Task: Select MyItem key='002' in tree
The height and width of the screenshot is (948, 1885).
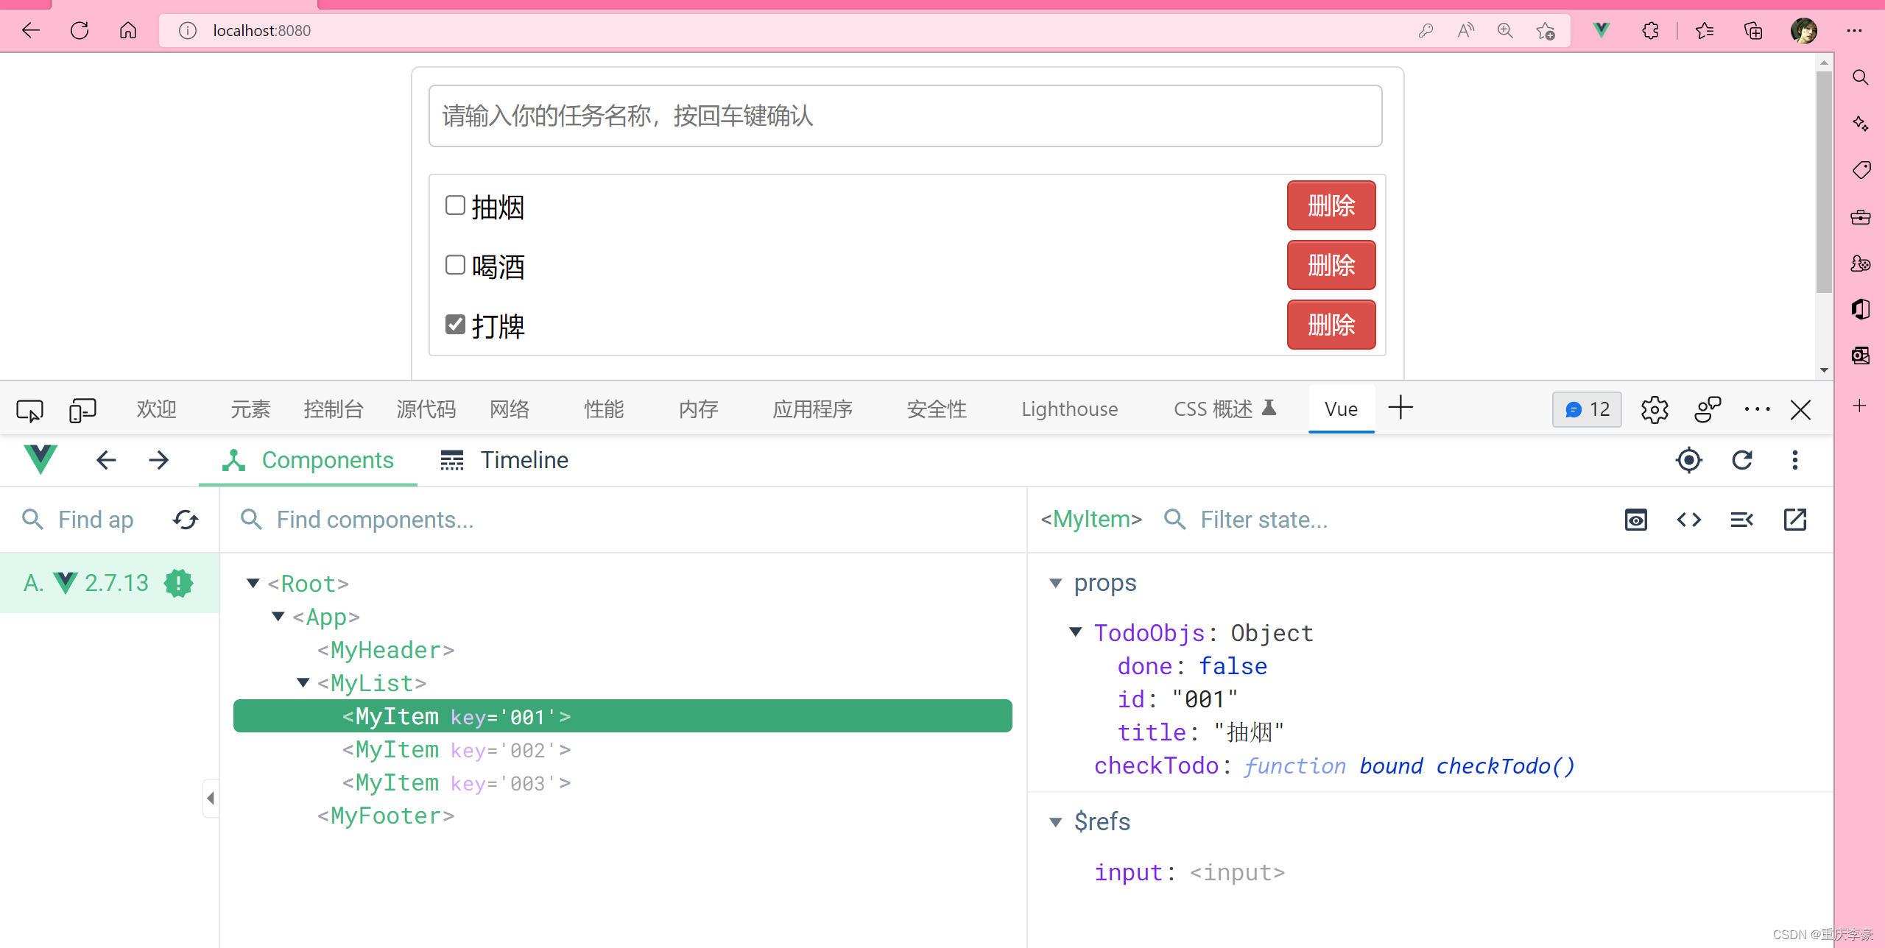Action: tap(457, 750)
